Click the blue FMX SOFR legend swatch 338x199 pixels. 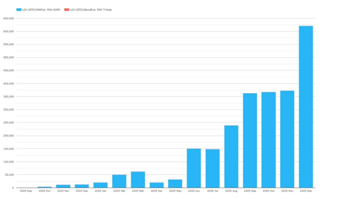(19, 10)
